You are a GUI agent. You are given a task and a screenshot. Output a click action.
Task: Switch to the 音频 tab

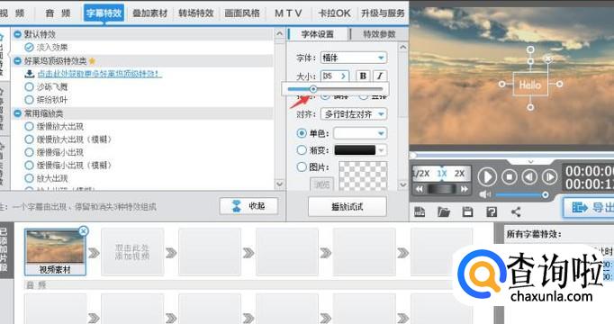[x=58, y=13]
